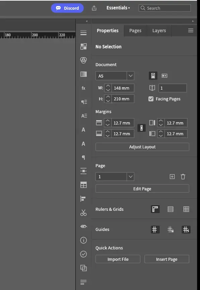Viewport: 200px width, 290px height.
Task: Open the Stroke panel three-lines icon atop dock
Action: [x=83, y=33]
